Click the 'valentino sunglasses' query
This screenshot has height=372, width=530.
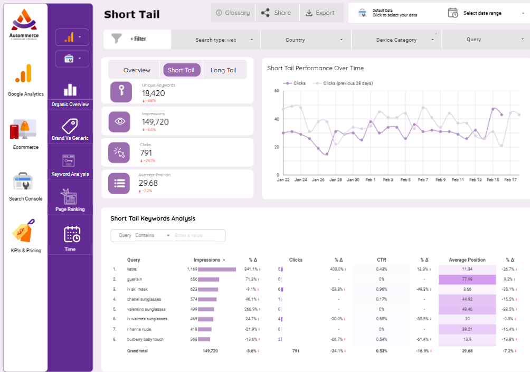tap(146, 309)
